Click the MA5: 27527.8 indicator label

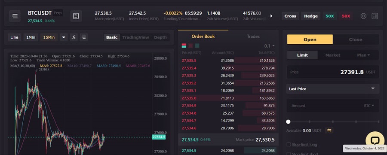pos(51,66)
